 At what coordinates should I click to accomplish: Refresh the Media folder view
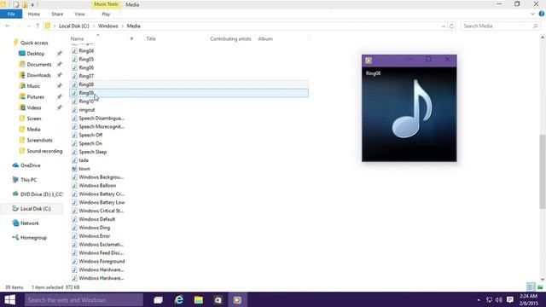(x=451, y=26)
